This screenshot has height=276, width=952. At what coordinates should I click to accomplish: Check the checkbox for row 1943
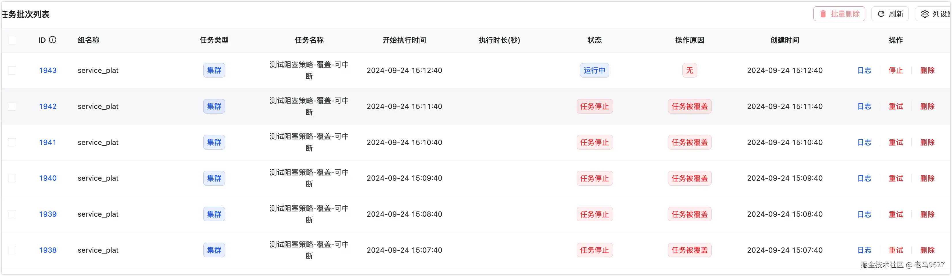[x=12, y=70]
